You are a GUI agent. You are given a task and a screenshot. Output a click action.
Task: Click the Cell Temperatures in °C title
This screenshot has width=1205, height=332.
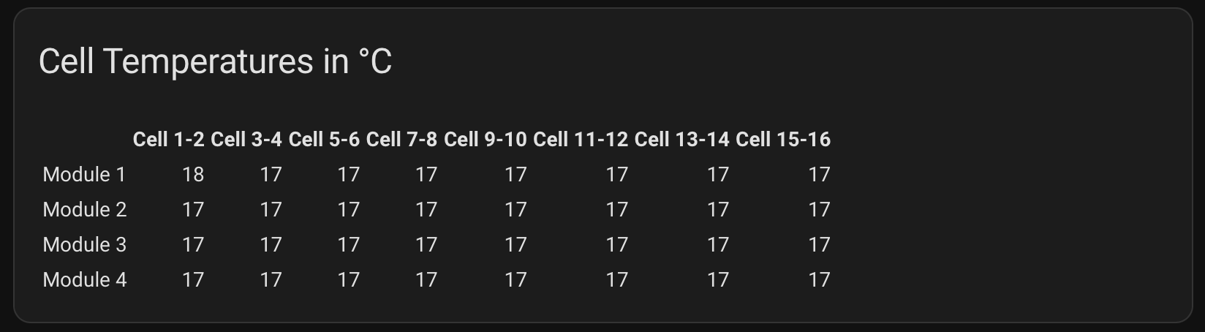pyautogui.click(x=215, y=61)
